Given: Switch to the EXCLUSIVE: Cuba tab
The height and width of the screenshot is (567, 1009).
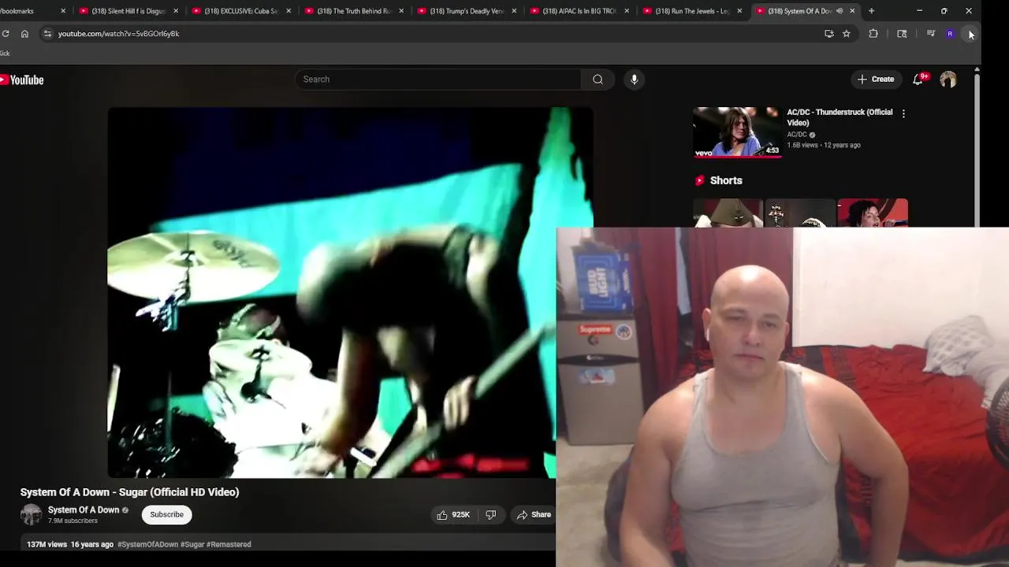Looking at the screenshot, I should [x=241, y=11].
